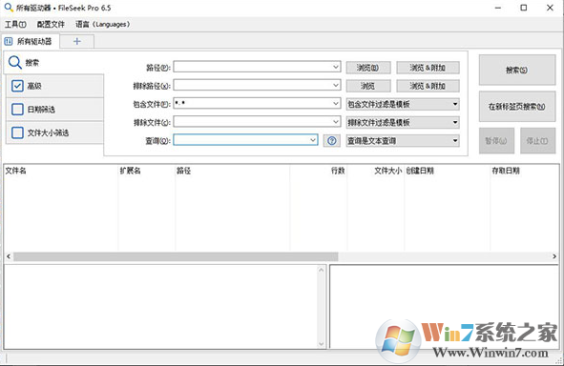
Task: Sort by 创建日期 column header
Action: 448,171
